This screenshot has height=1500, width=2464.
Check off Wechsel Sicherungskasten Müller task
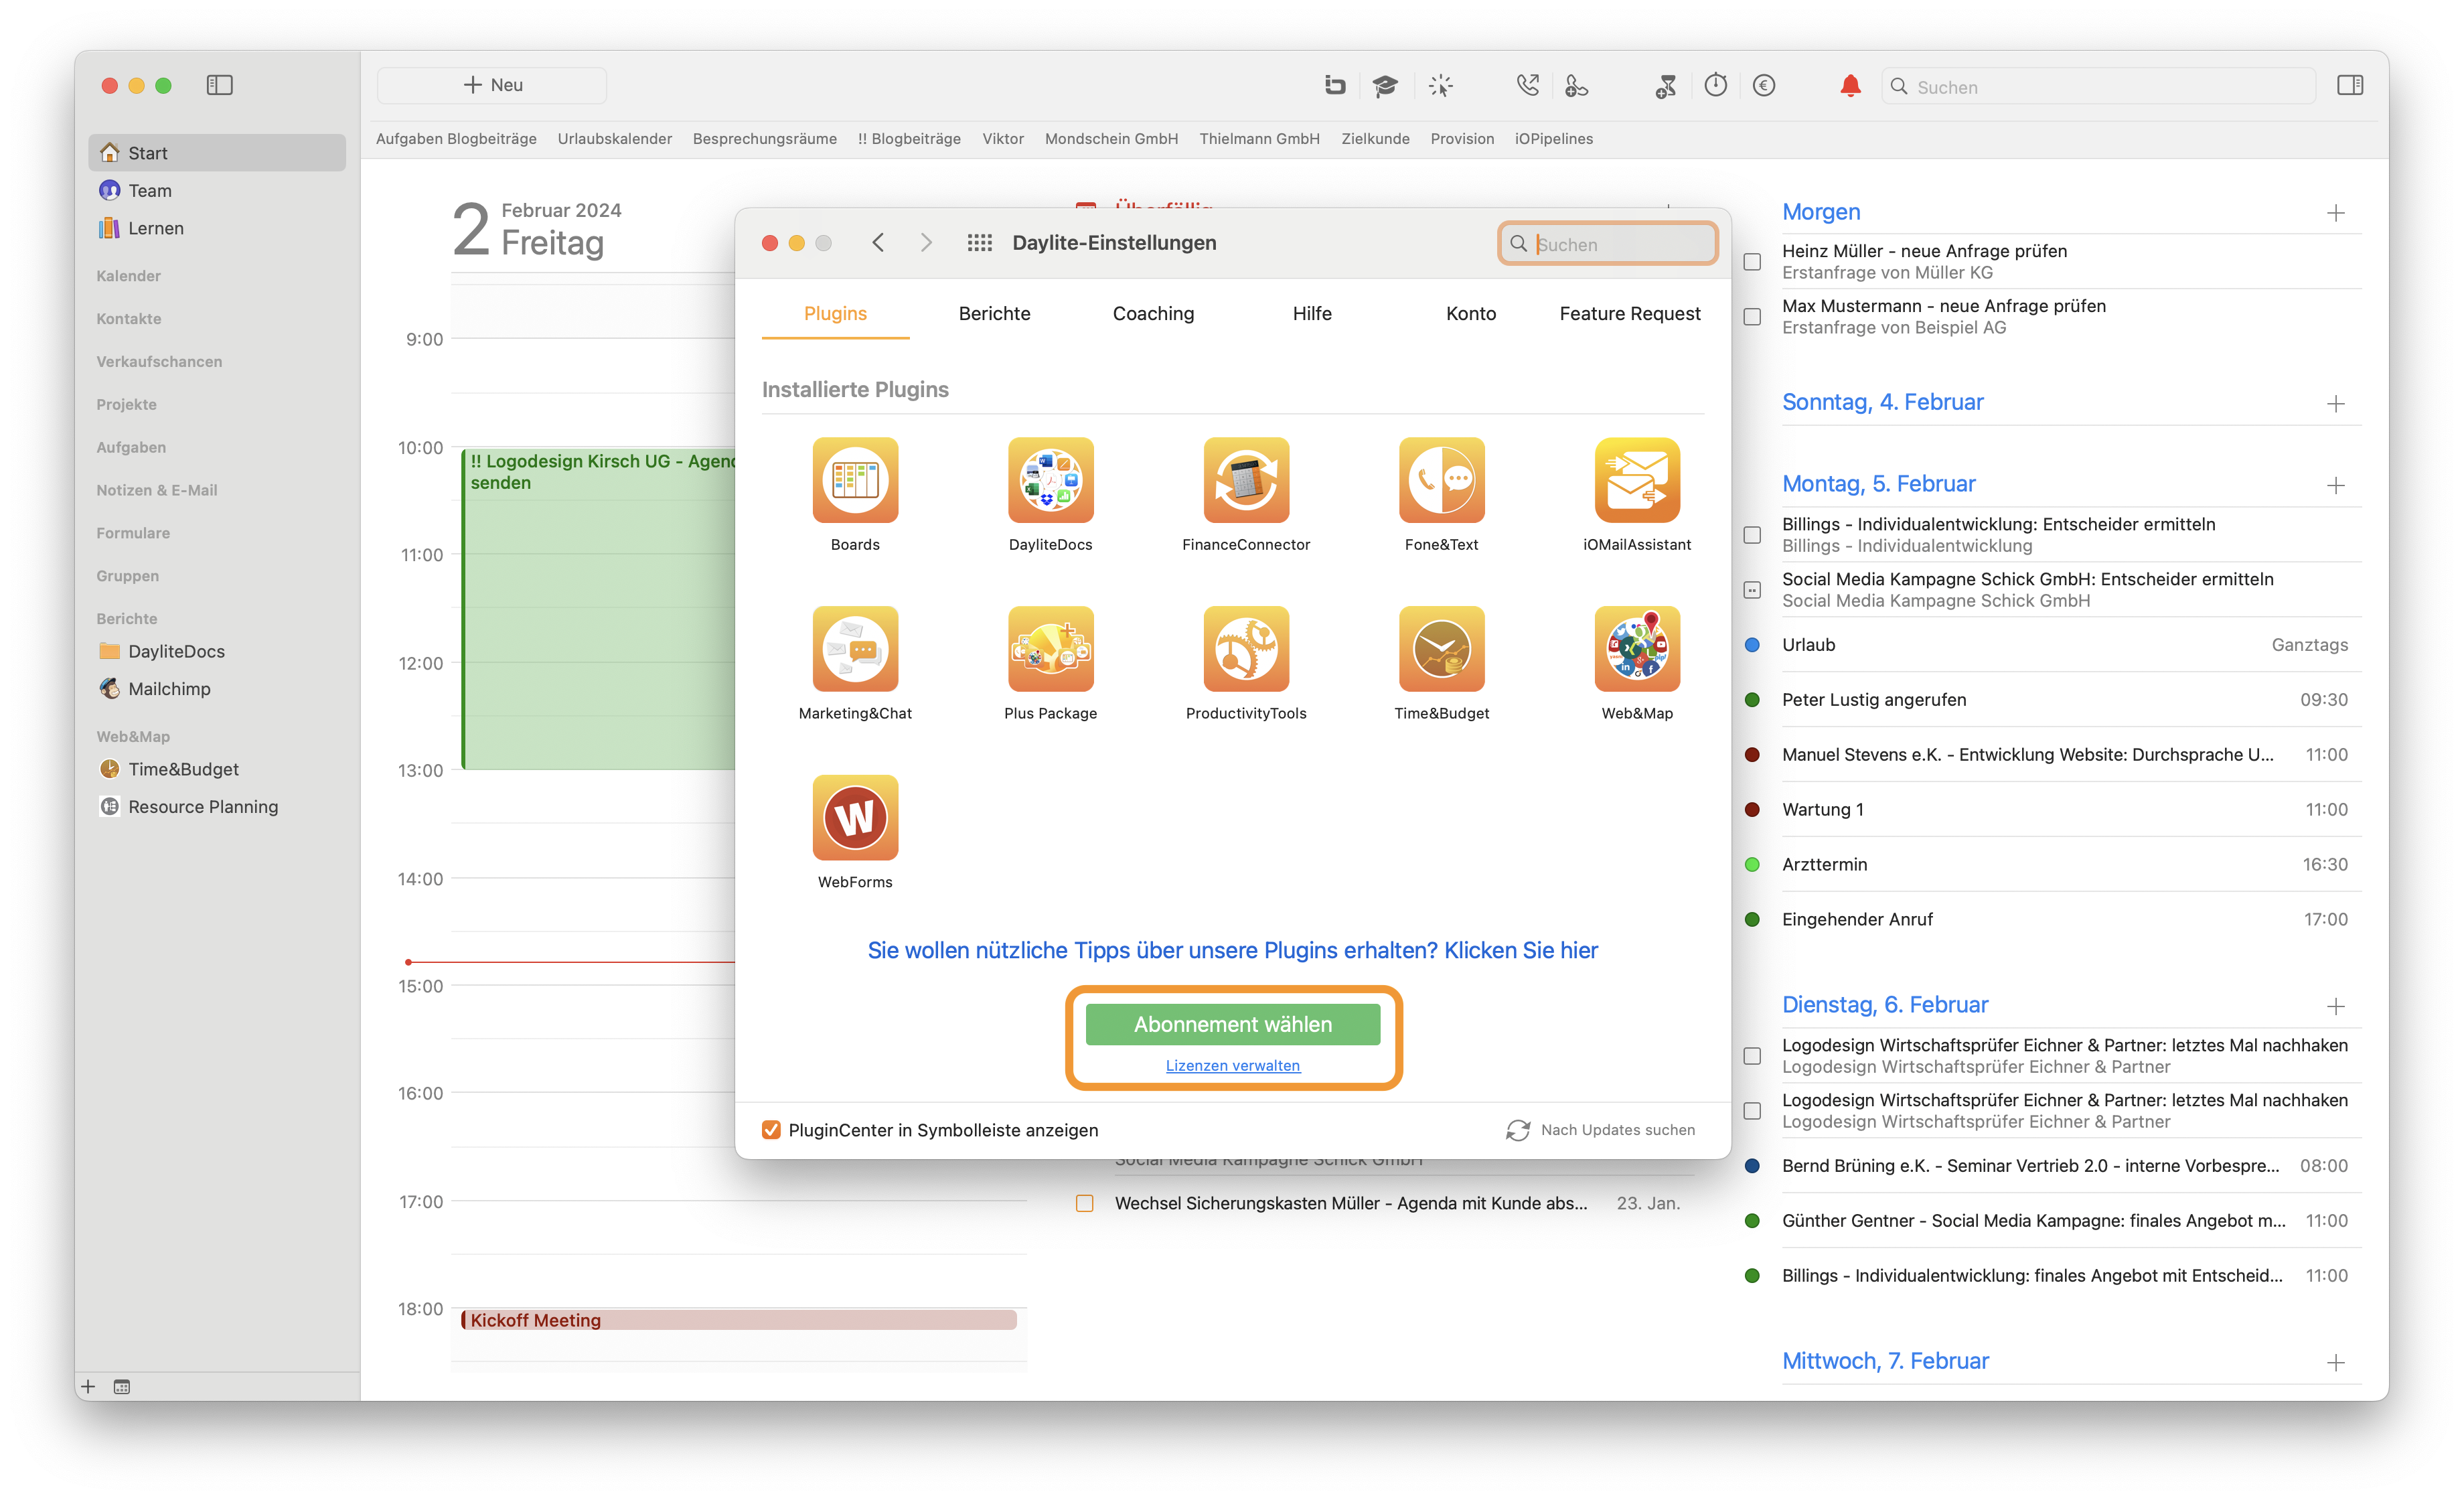(x=1084, y=1203)
